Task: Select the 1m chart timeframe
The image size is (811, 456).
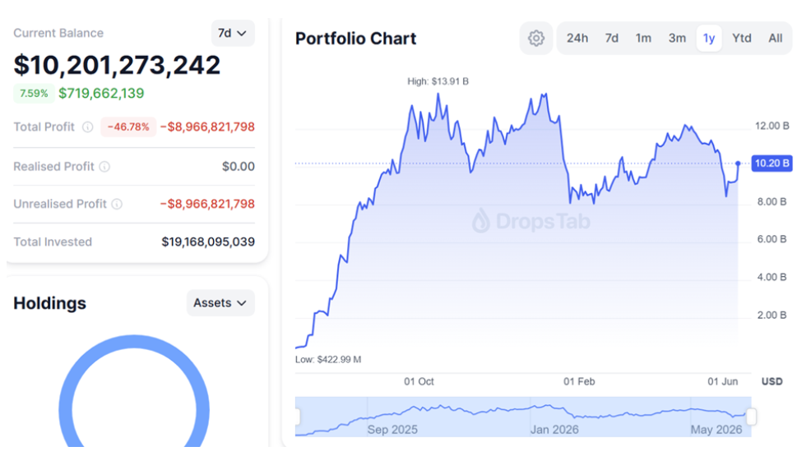Action: tap(643, 39)
